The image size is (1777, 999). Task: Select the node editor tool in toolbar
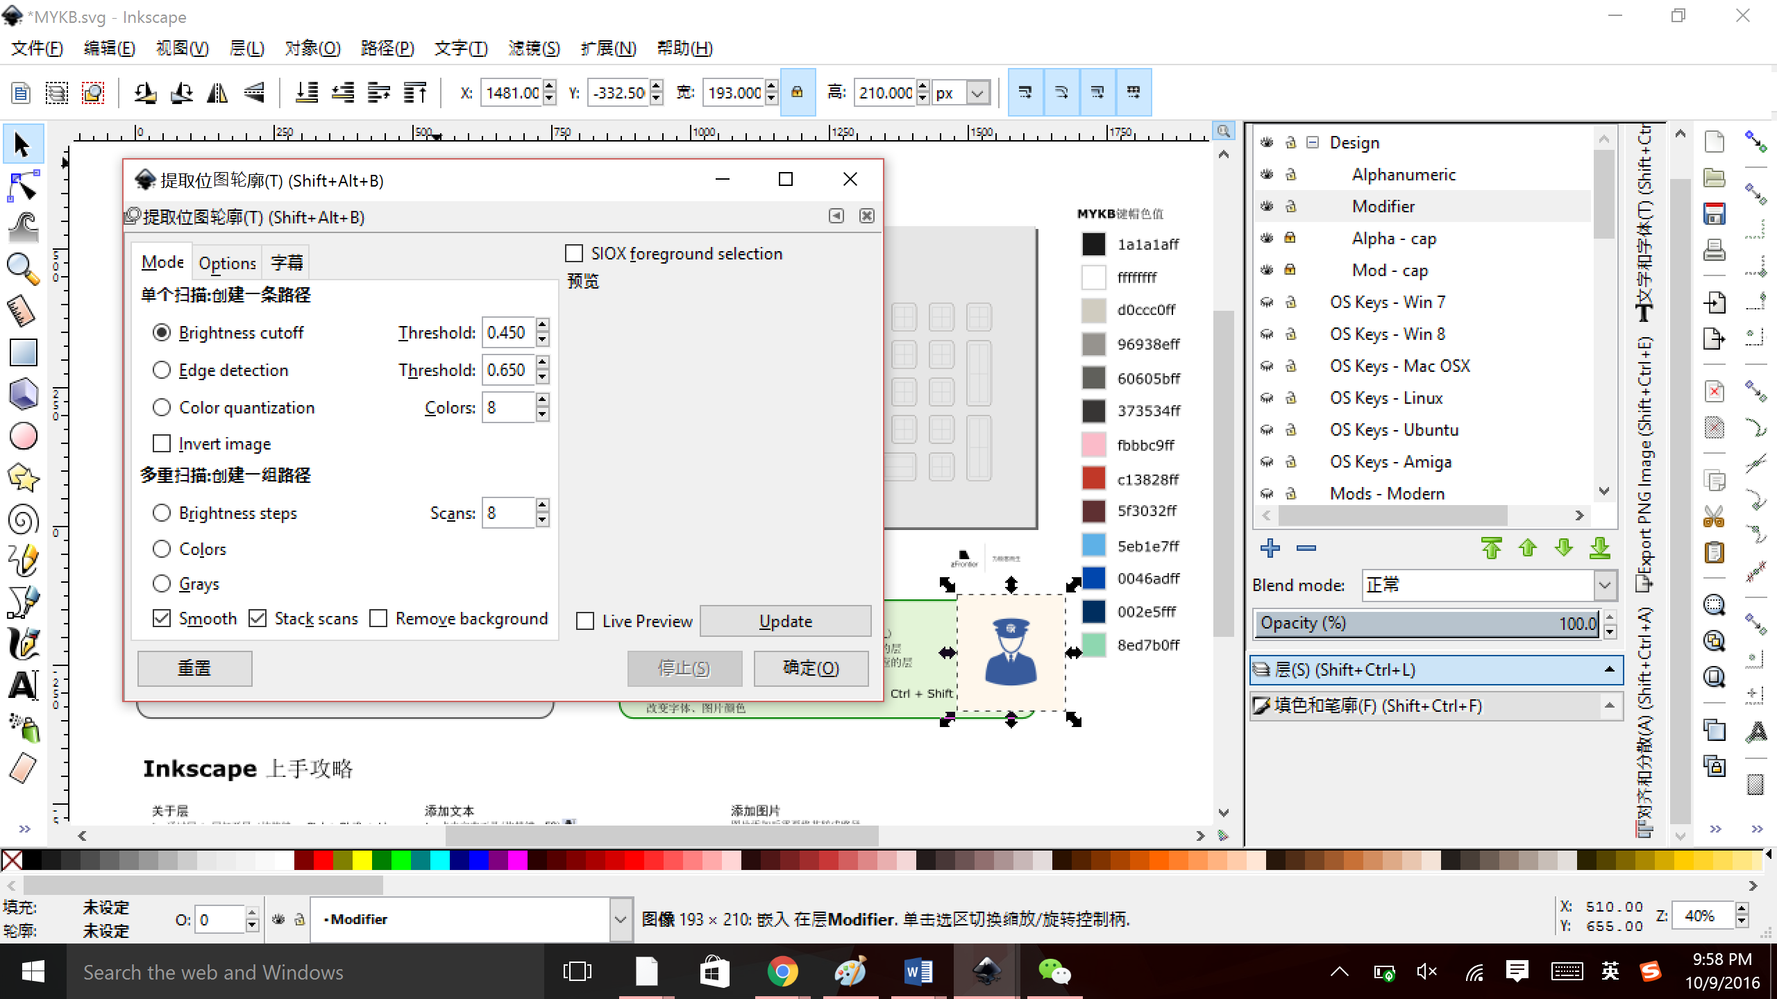pyautogui.click(x=18, y=187)
